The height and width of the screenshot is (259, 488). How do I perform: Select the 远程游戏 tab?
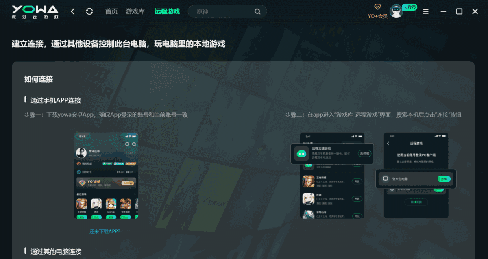[x=167, y=11]
